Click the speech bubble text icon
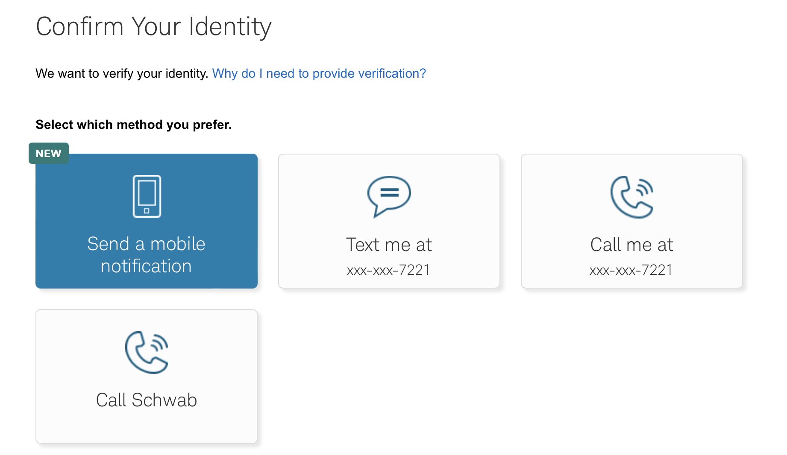The width and height of the screenshot is (787, 455). tap(389, 197)
